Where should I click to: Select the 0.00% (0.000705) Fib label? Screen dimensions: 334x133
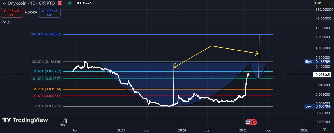pyautogui.click(x=48, y=106)
